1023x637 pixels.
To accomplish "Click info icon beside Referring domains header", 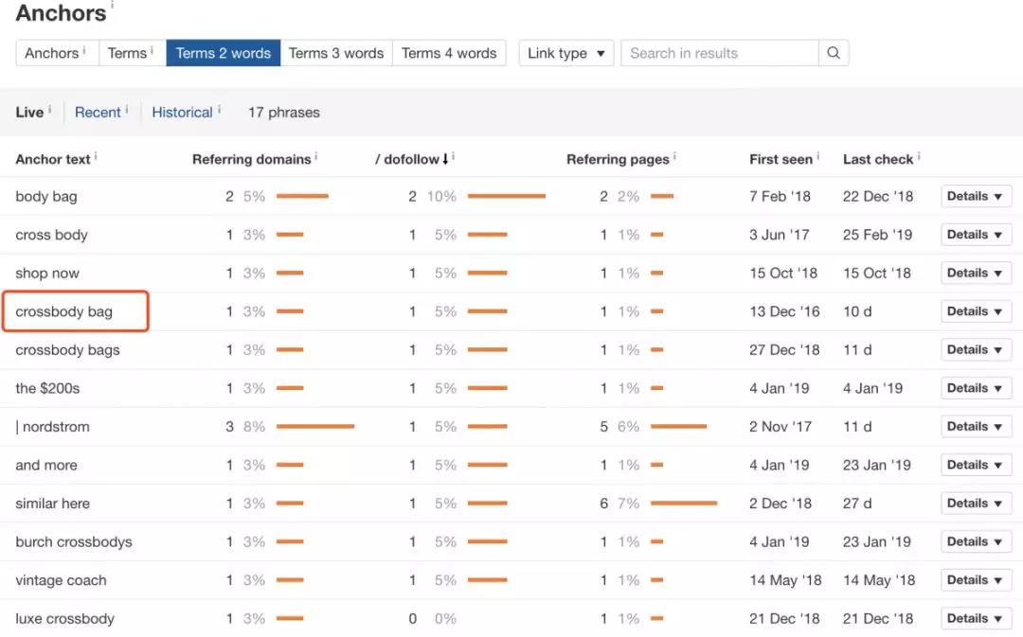I will [316, 156].
